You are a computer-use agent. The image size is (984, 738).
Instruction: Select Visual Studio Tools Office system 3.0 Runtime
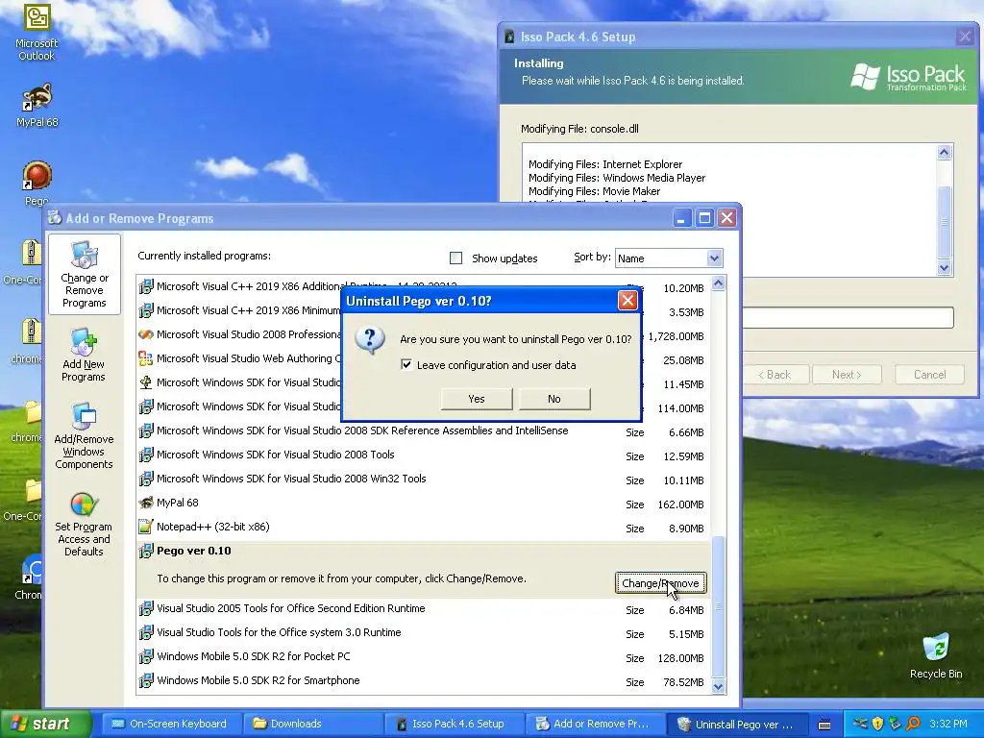pos(423,632)
